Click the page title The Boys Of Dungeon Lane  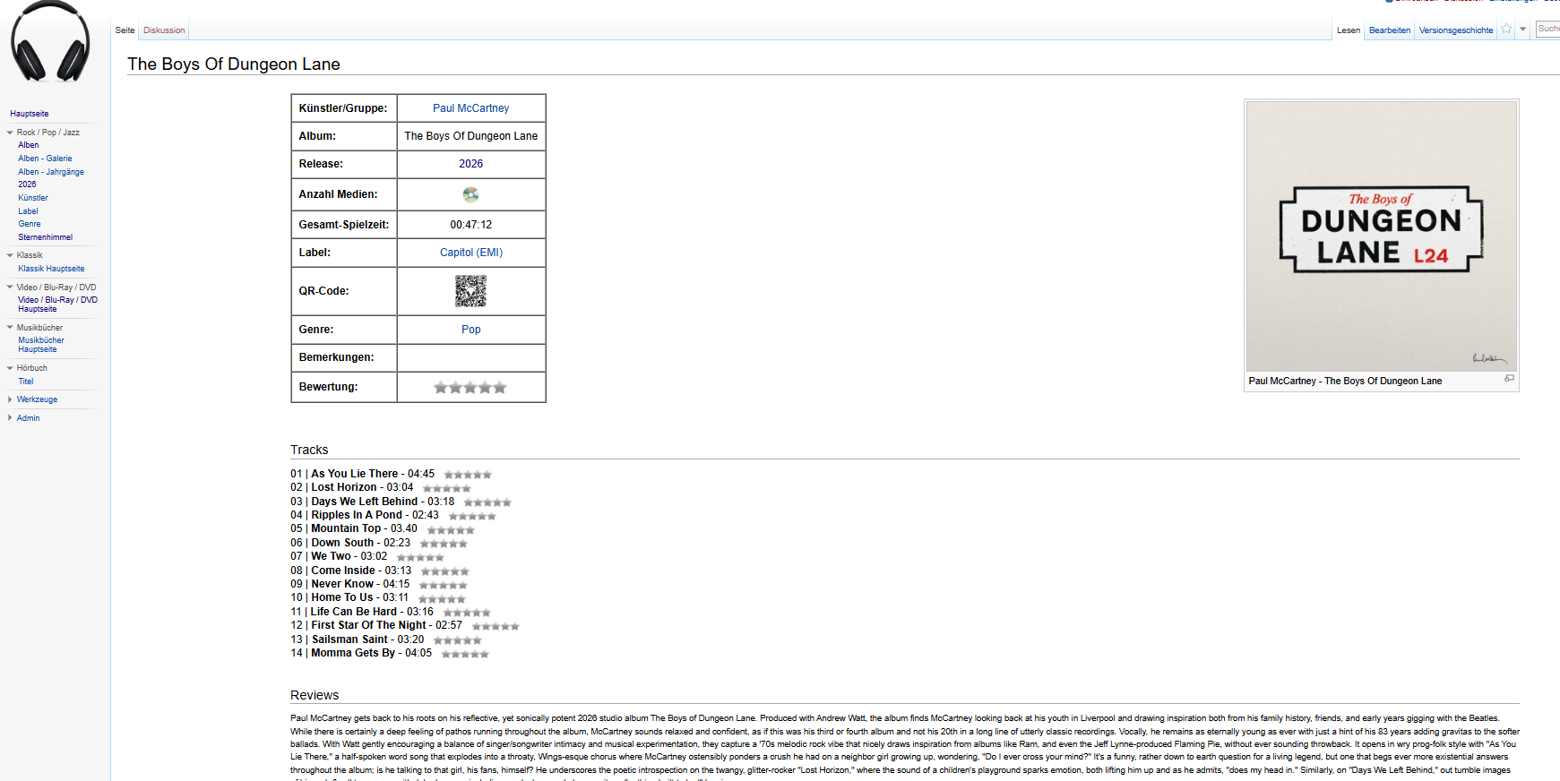click(234, 64)
